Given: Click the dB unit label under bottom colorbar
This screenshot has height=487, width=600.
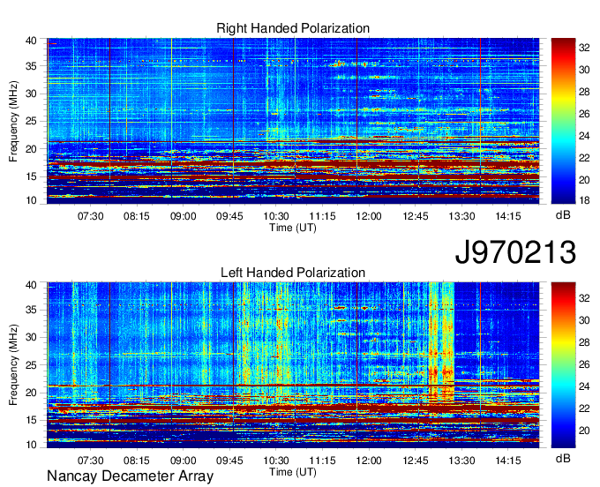Looking at the screenshot, I should (563, 458).
